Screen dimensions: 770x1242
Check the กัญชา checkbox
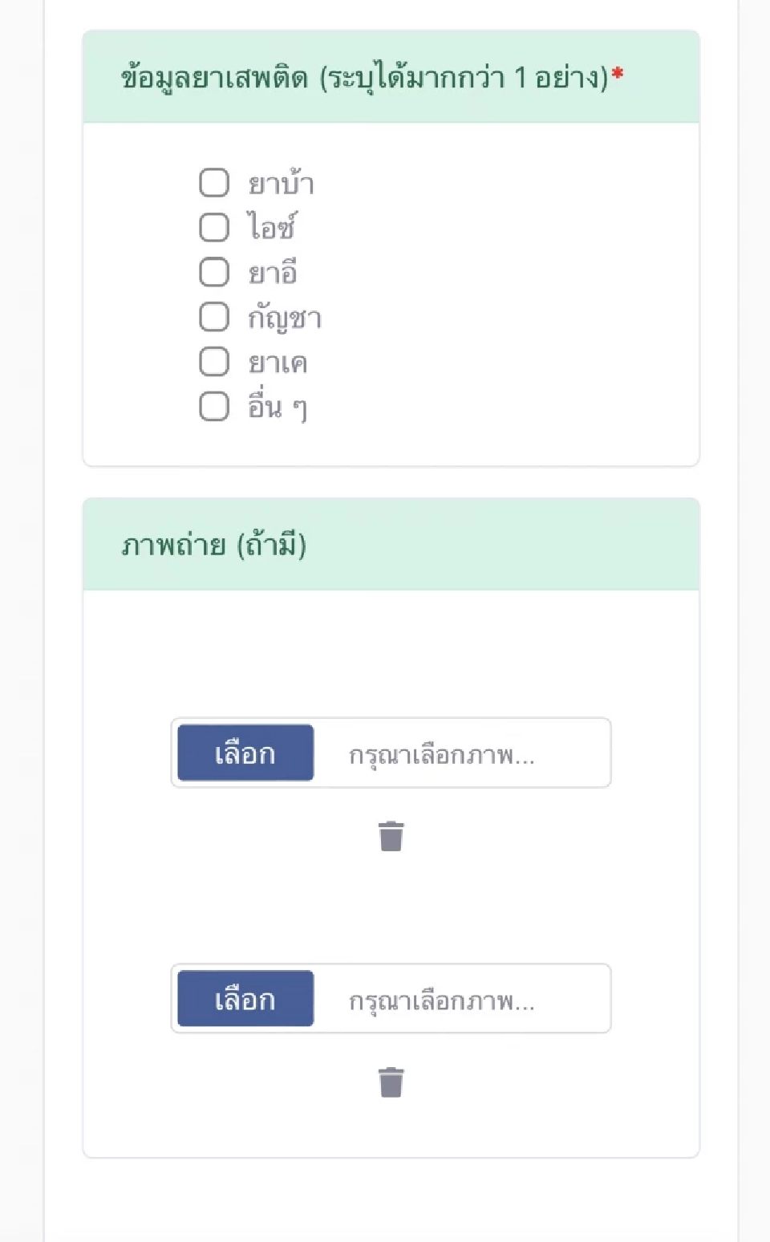[213, 316]
